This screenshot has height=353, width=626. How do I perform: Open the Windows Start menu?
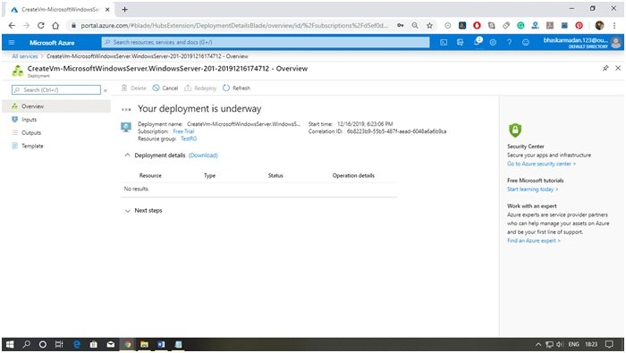tap(10, 344)
